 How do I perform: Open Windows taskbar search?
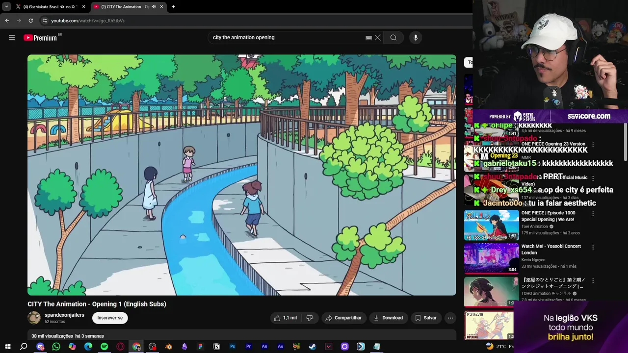[24, 347]
